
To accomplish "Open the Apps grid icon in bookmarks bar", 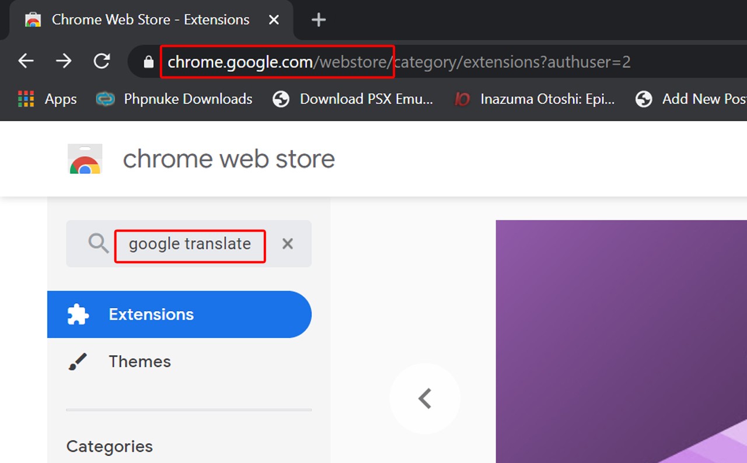I will (x=26, y=99).
